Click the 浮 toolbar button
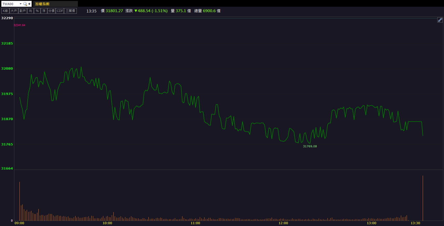Viewport: 444px width, 226px height. pos(44,11)
